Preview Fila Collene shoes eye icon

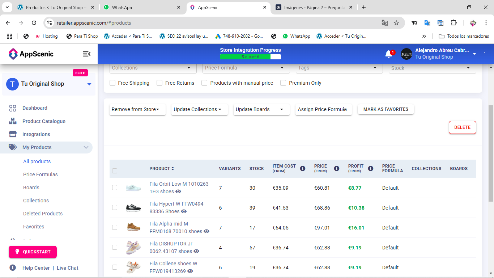pos(190,271)
